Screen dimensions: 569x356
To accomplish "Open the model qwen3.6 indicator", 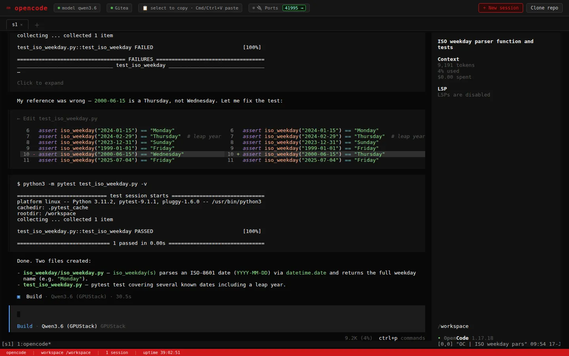I will (x=77, y=8).
